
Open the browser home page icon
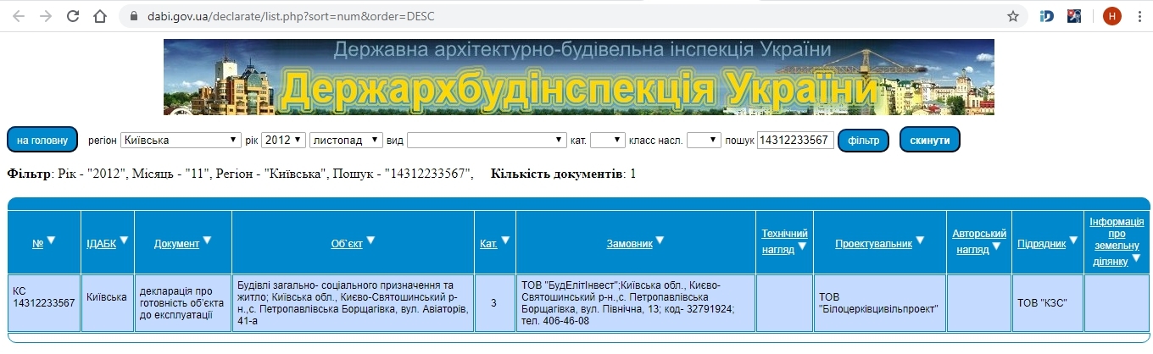[x=101, y=16]
